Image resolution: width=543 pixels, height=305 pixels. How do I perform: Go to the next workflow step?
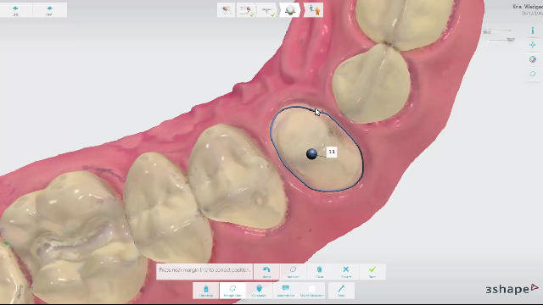(49, 9)
